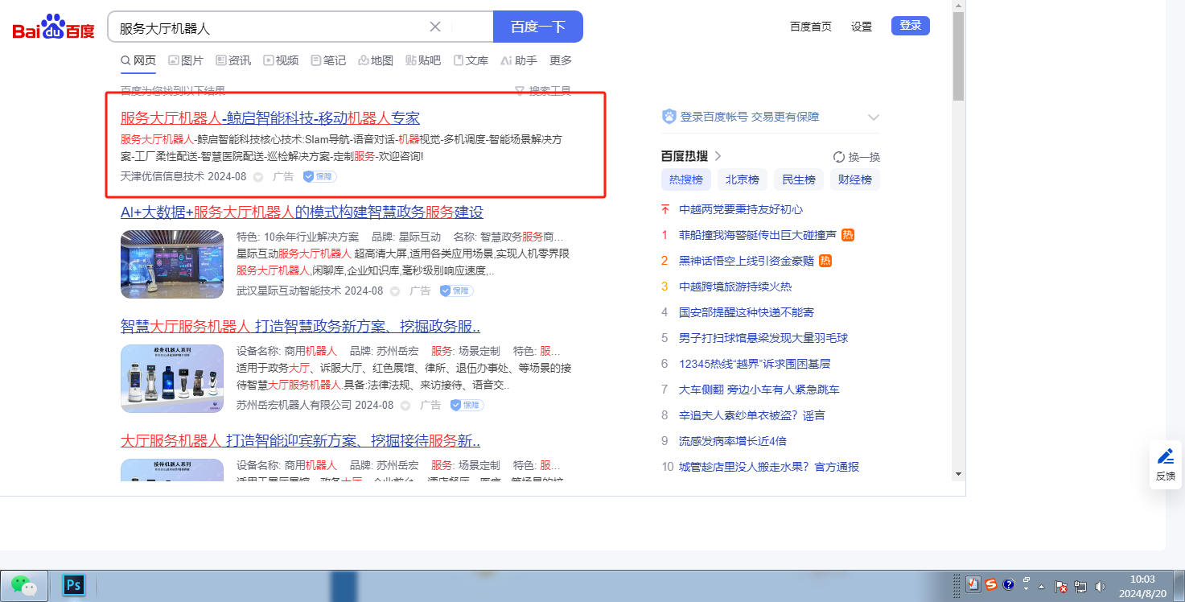Open the 资讯 tab
Image resolution: width=1185 pixels, height=602 pixels.
233,60
